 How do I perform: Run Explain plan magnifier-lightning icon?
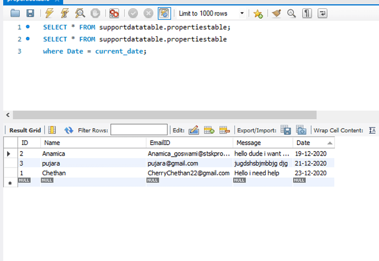80,13
